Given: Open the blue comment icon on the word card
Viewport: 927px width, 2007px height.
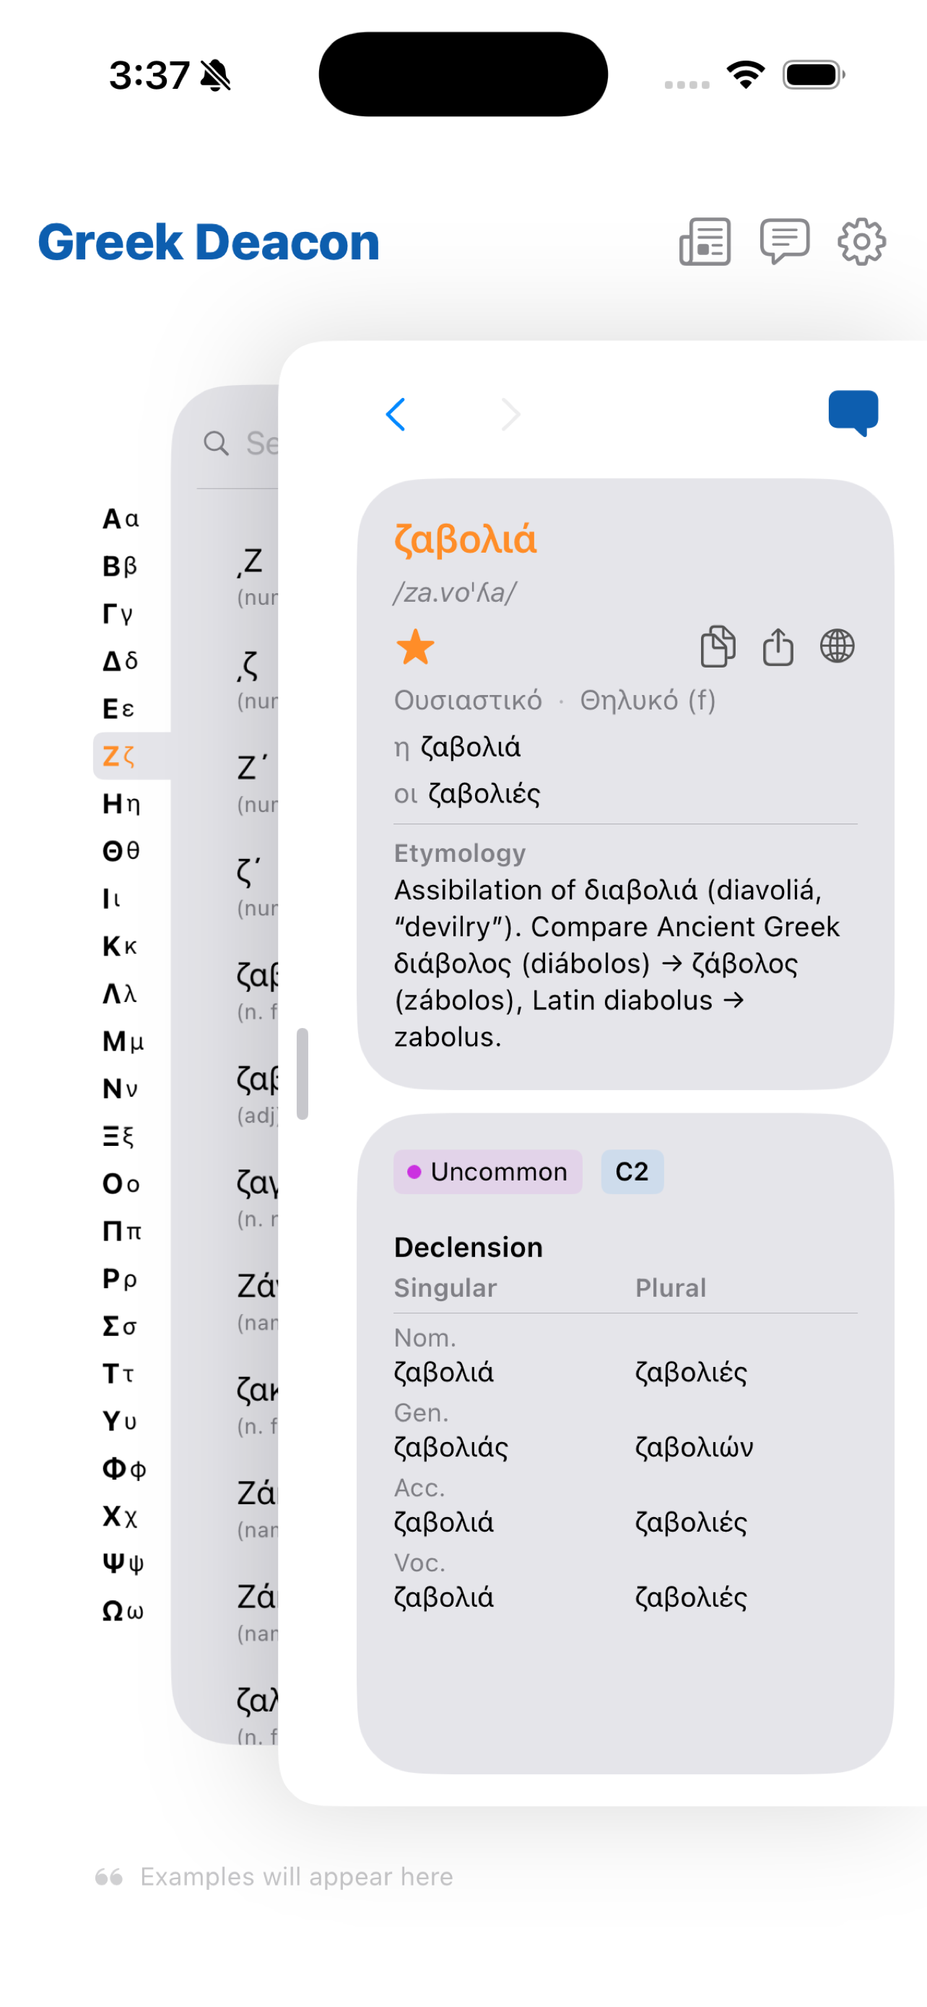Looking at the screenshot, I should point(853,412).
